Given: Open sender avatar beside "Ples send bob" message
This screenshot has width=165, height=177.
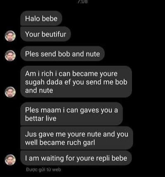Looking at the screenshot, I should click(10, 56).
